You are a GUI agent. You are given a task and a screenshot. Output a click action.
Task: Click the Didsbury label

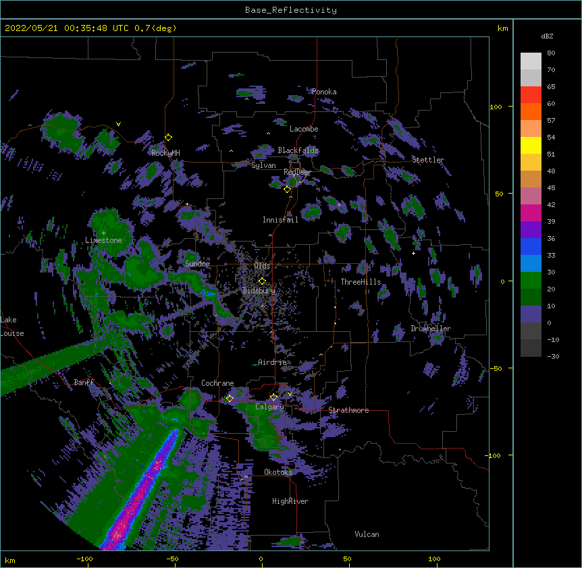pyautogui.click(x=259, y=291)
